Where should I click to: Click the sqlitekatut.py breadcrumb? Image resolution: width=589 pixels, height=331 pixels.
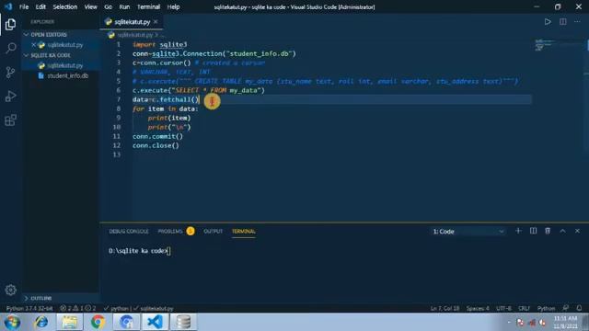click(x=135, y=35)
